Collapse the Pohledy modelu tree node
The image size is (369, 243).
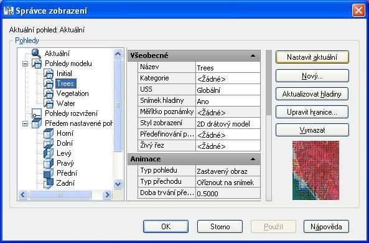point(25,64)
